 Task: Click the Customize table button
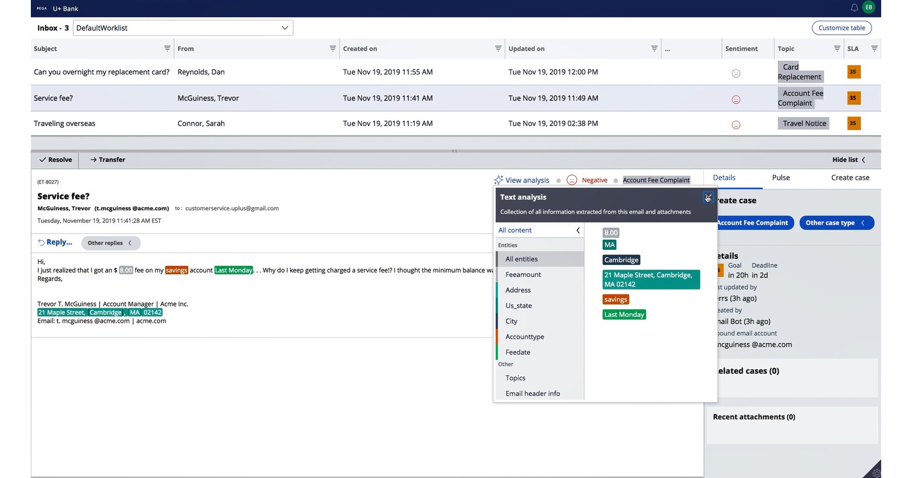(841, 28)
